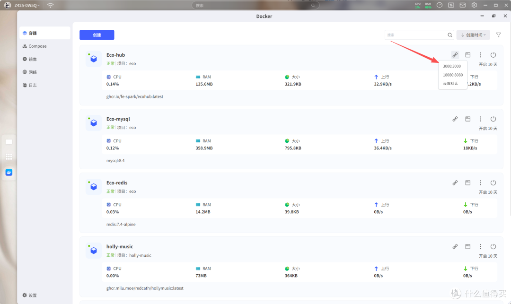Open terminal panel for Eco-mysql container
Screen dimensions: 511x304
click(467, 119)
